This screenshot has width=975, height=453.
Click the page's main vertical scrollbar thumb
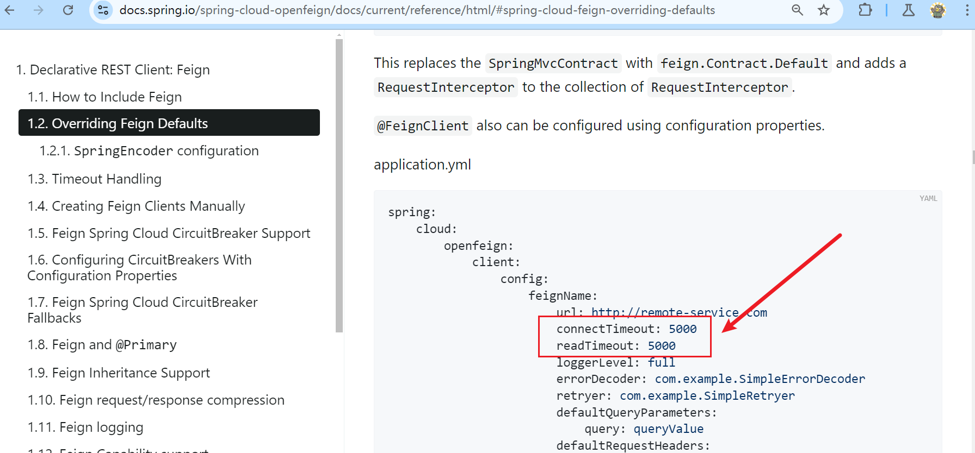tap(973, 158)
